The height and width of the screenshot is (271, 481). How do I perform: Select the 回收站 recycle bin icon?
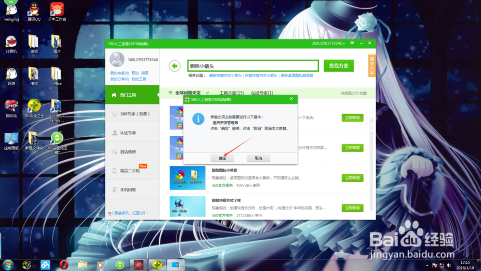point(11,109)
